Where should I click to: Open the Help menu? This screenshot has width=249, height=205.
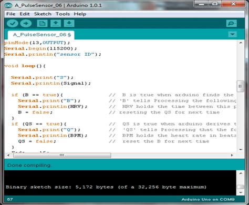pos(80,14)
